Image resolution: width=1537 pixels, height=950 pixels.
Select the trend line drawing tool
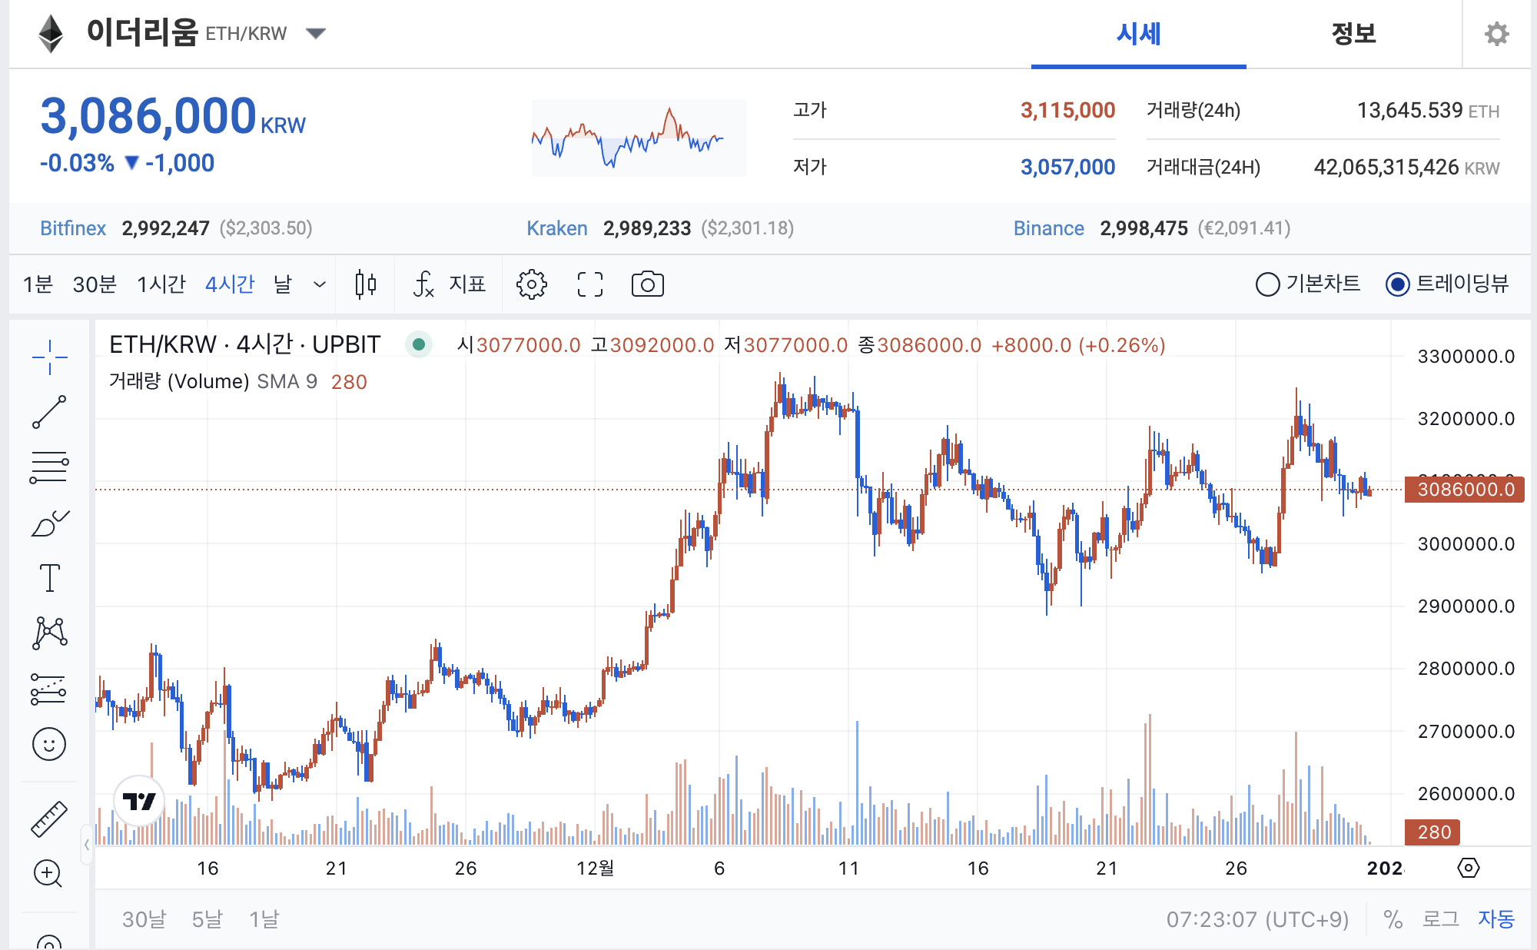(x=49, y=412)
